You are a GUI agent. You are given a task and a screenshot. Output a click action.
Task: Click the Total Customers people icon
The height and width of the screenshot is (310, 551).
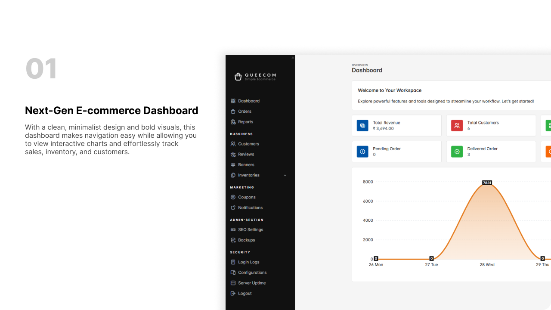(457, 125)
